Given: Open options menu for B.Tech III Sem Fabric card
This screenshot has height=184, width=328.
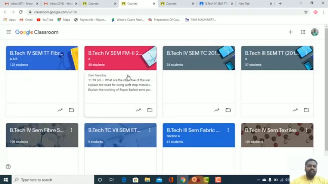Looking at the screenshot, I should [x=228, y=130].
